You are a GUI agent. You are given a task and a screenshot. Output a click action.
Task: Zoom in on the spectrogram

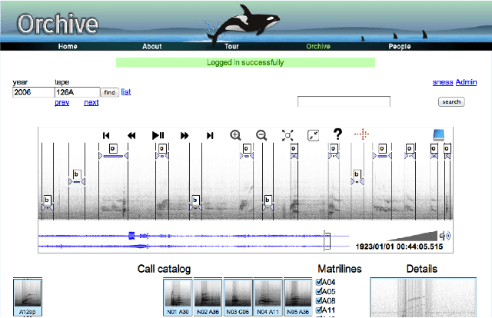[x=236, y=135]
